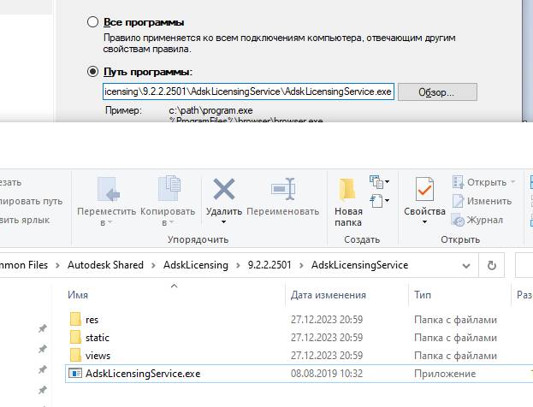
Task: Navigate to Autodesk Shared in breadcrumb
Action: (106, 265)
